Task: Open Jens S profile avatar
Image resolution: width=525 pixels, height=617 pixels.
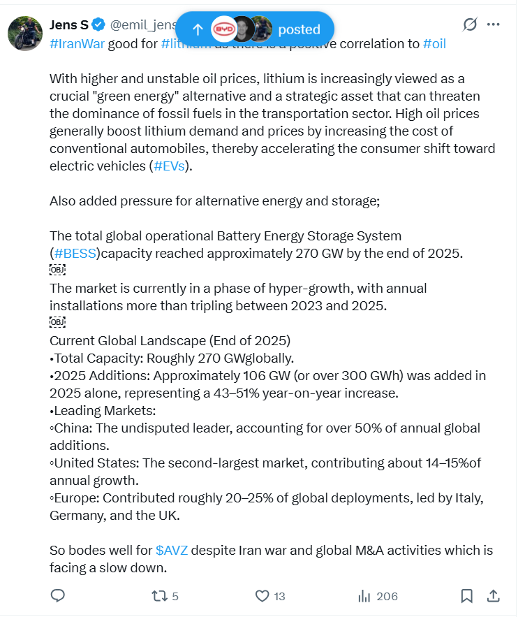Action: pyautogui.click(x=25, y=33)
